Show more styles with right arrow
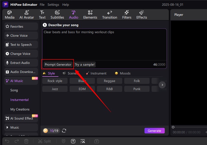This screenshot has width=207, height=145. coord(162,85)
